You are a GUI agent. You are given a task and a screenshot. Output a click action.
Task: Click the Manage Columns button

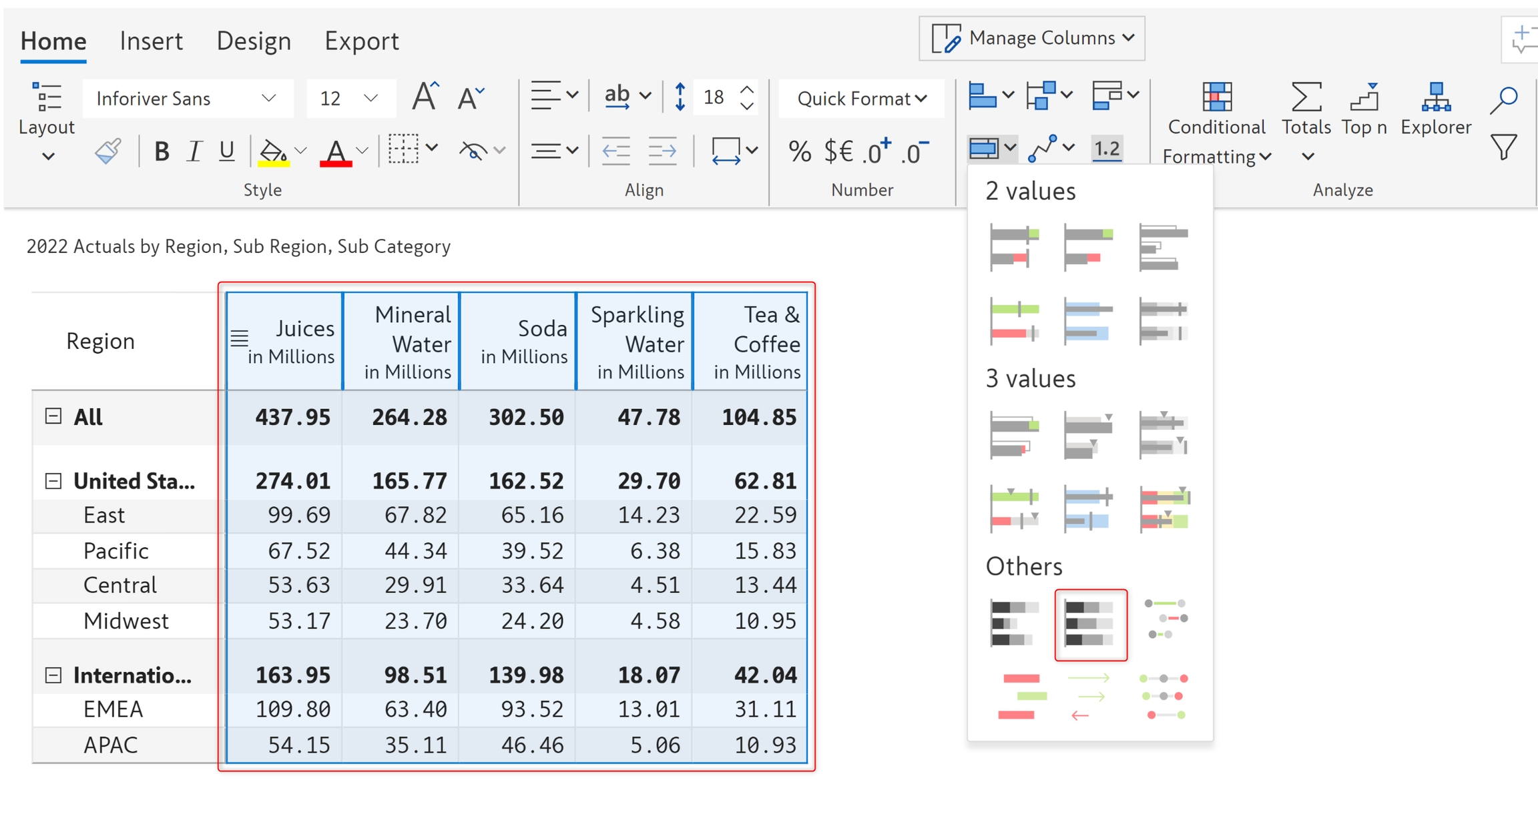click(x=1032, y=39)
